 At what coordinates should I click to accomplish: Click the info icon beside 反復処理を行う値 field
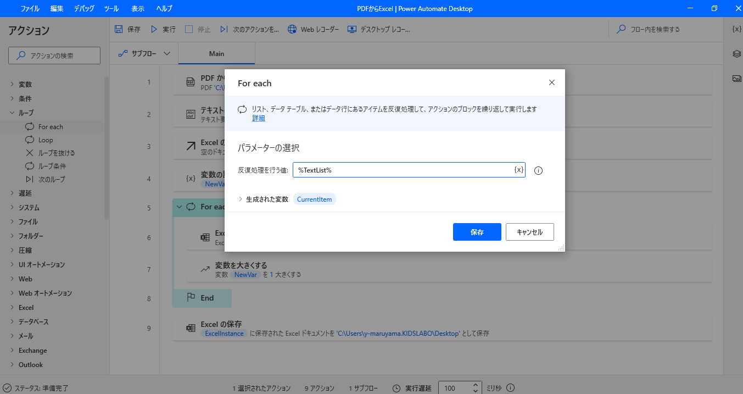click(x=538, y=170)
